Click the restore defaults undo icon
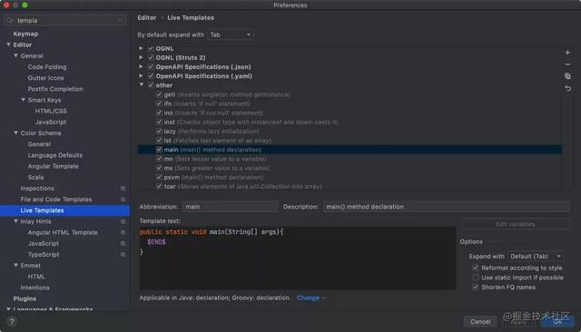This screenshot has width=581, height=332. [x=567, y=89]
